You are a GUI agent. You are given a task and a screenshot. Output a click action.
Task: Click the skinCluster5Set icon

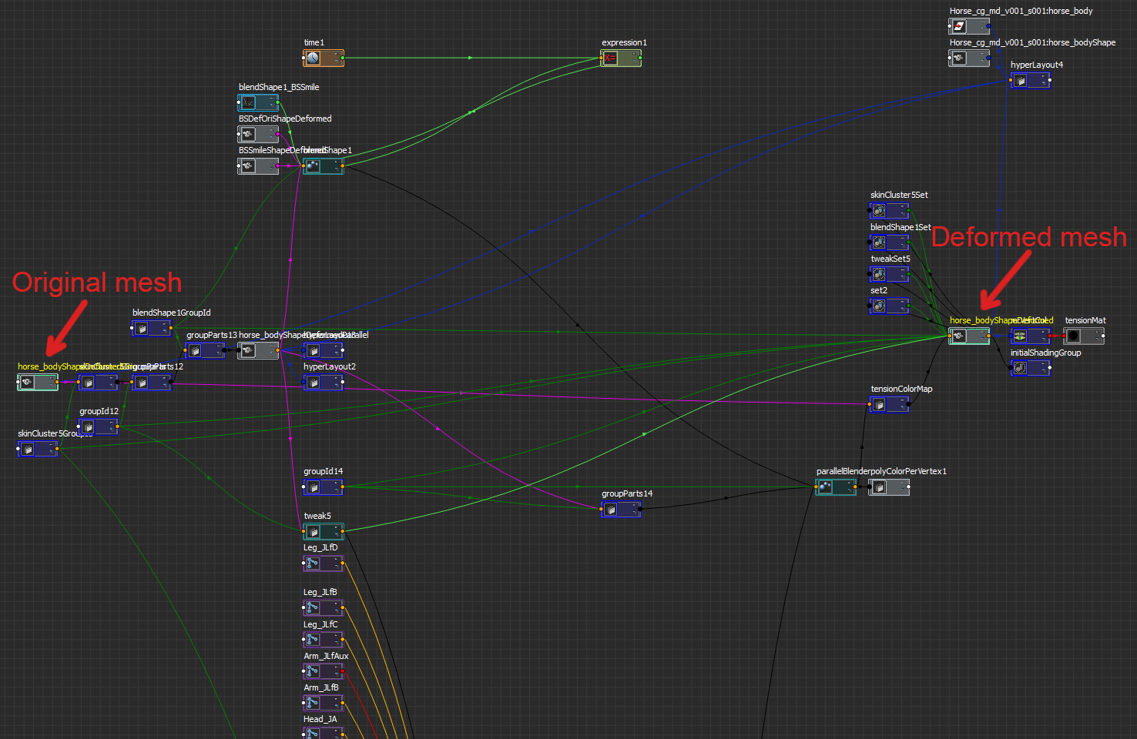coord(880,210)
